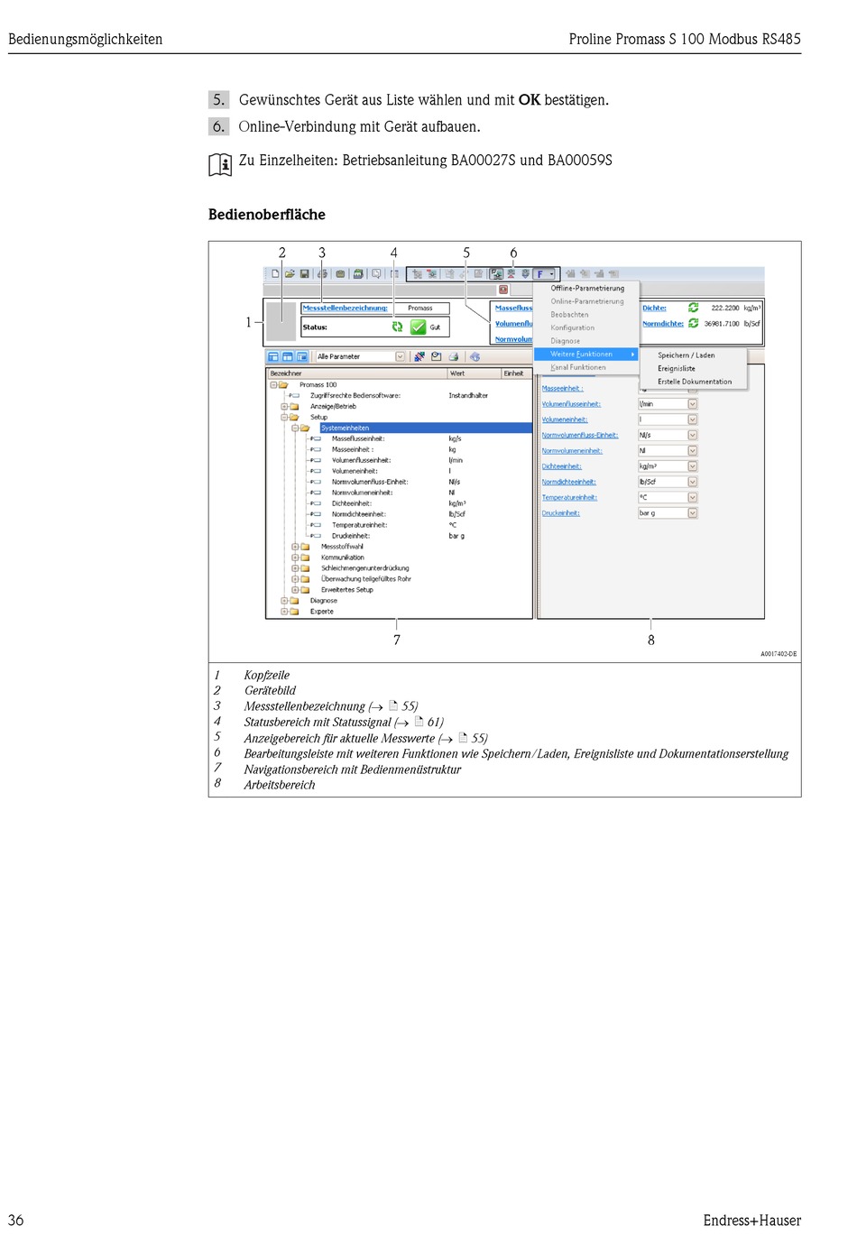Expand the Messstoffwahl folder
The width and height of the screenshot is (857, 1235).
click(x=295, y=547)
